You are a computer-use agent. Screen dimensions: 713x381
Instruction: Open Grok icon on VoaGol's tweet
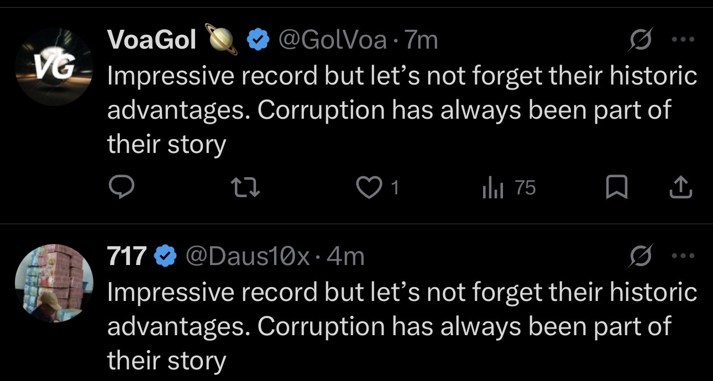pos(640,40)
